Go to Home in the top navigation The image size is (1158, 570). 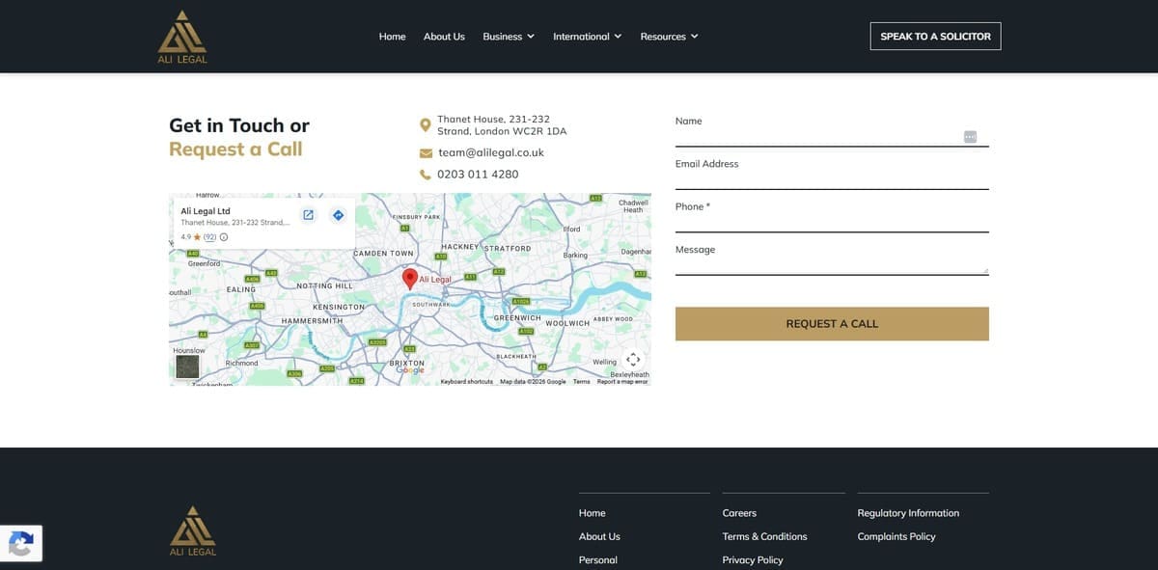[x=392, y=37]
